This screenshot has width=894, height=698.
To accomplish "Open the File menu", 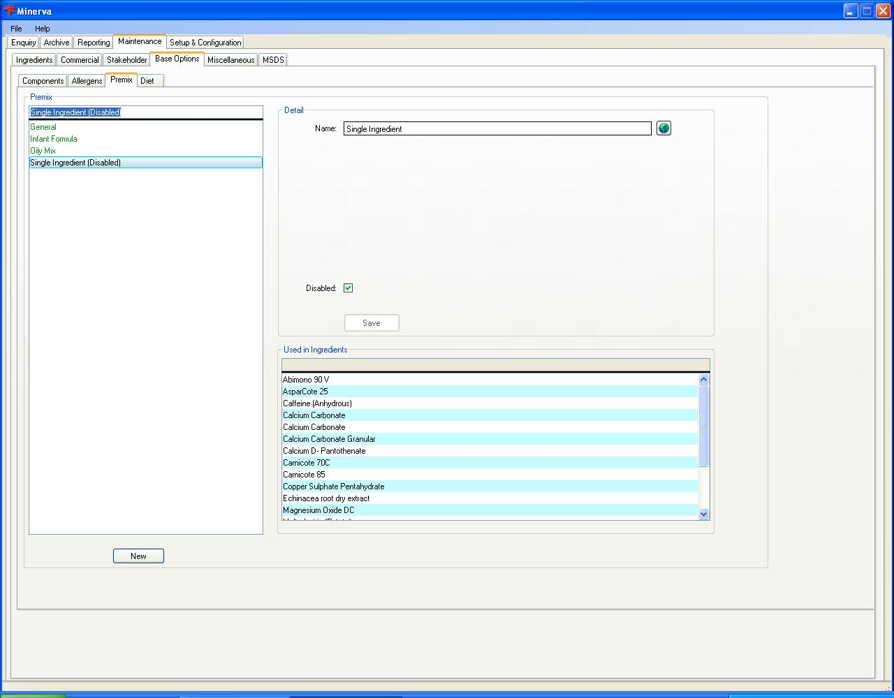I will (16, 29).
